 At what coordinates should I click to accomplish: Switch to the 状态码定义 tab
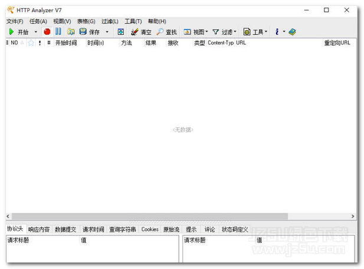point(235,229)
